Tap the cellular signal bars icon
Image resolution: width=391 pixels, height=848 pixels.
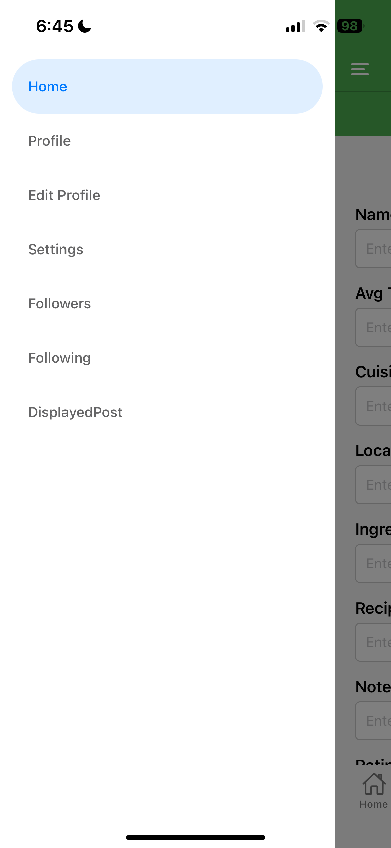295,26
